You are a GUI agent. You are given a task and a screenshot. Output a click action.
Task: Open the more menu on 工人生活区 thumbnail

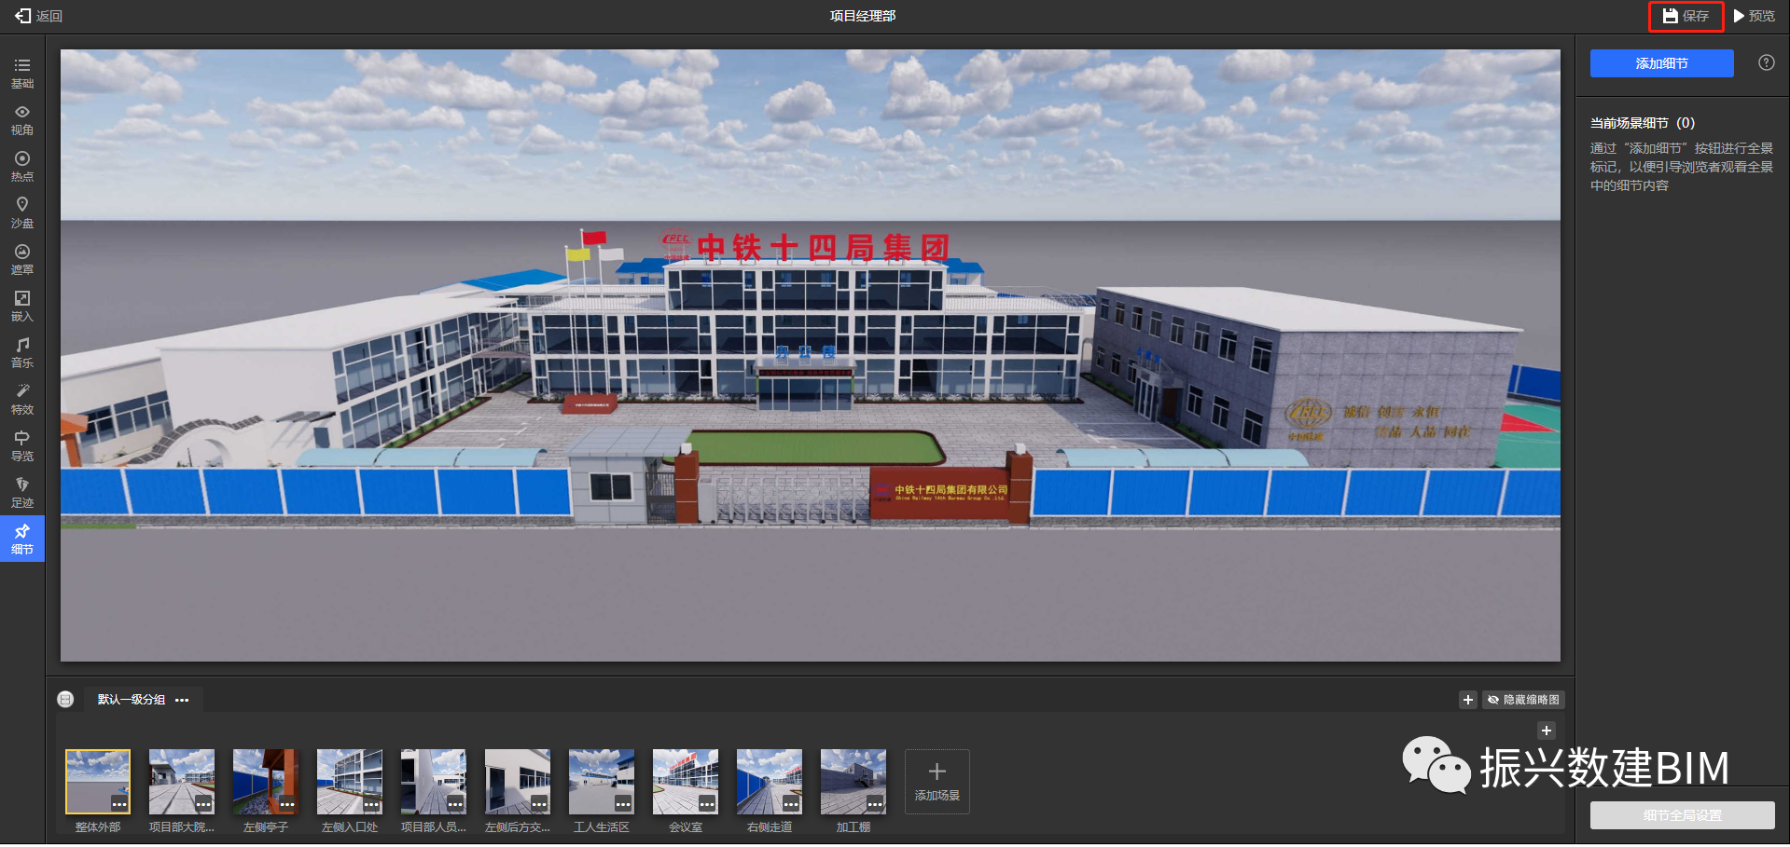click(623, 804)
